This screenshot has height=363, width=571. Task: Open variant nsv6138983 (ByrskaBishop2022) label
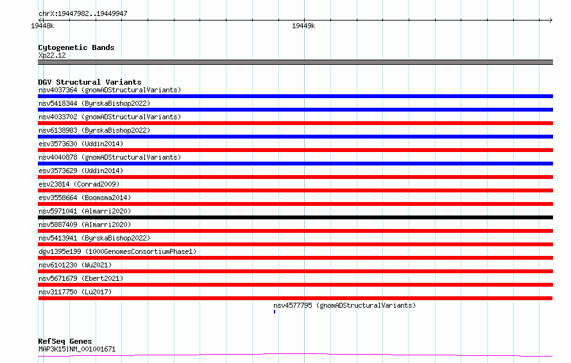[94, 130]
